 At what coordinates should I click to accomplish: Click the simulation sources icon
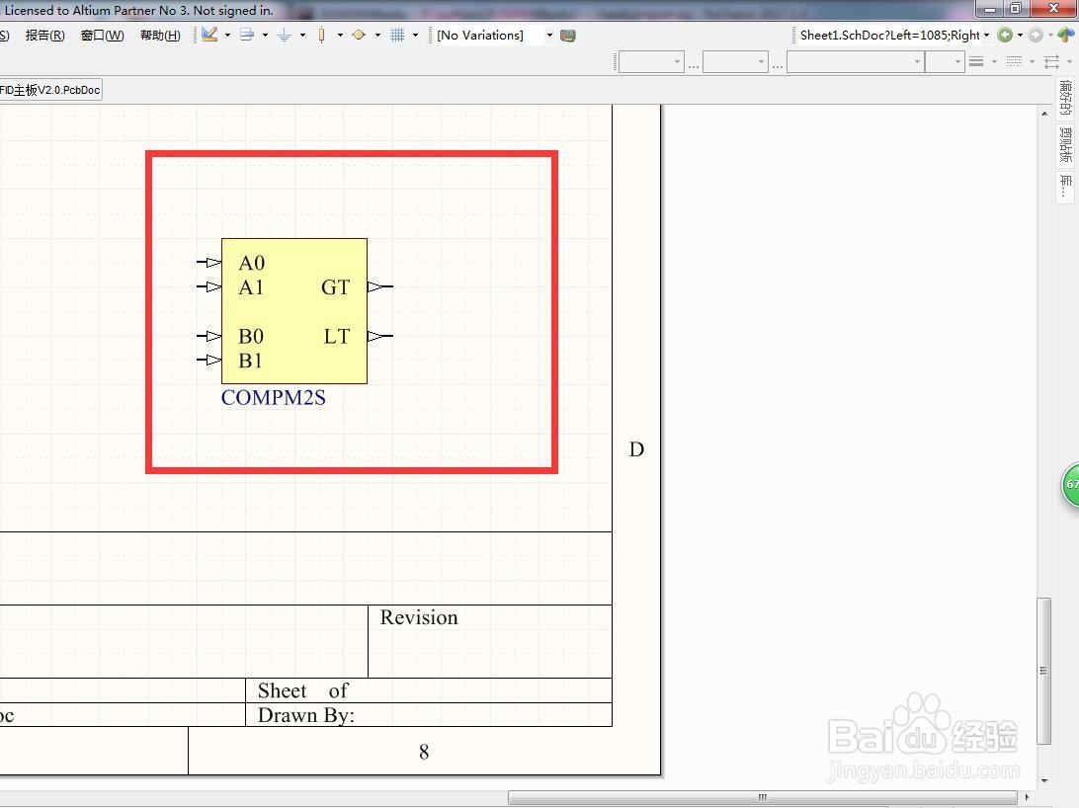pyautogui.click(x=359, y=36)
